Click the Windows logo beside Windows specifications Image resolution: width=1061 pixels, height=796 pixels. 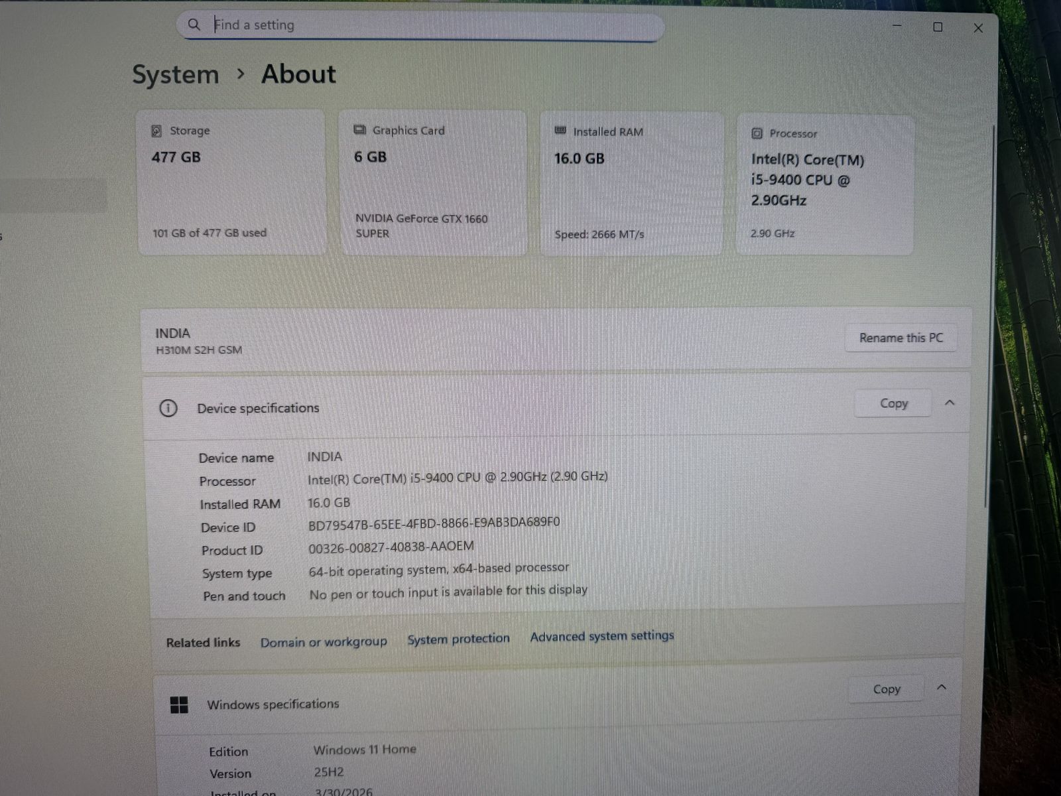179,704
